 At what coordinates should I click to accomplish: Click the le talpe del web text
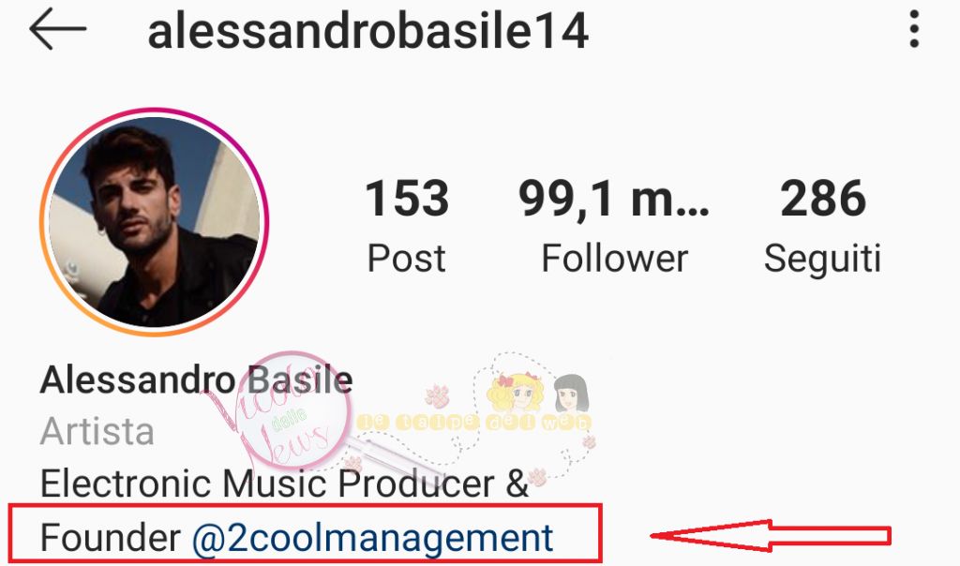(473, 423)
